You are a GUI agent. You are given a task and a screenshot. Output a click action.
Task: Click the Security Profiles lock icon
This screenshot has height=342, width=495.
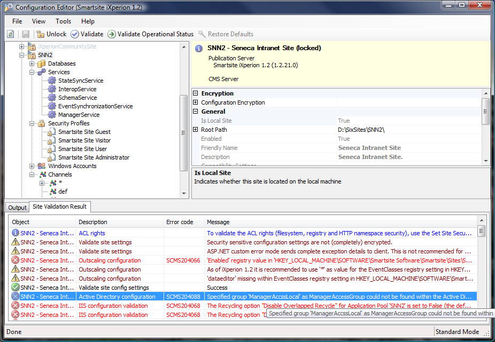click(x=42, y=123)
